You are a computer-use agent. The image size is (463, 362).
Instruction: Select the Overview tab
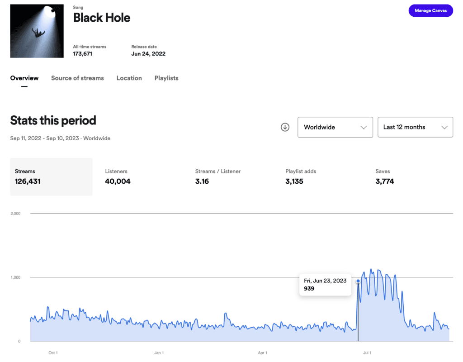pyautogui.click(x=24, y=78)
